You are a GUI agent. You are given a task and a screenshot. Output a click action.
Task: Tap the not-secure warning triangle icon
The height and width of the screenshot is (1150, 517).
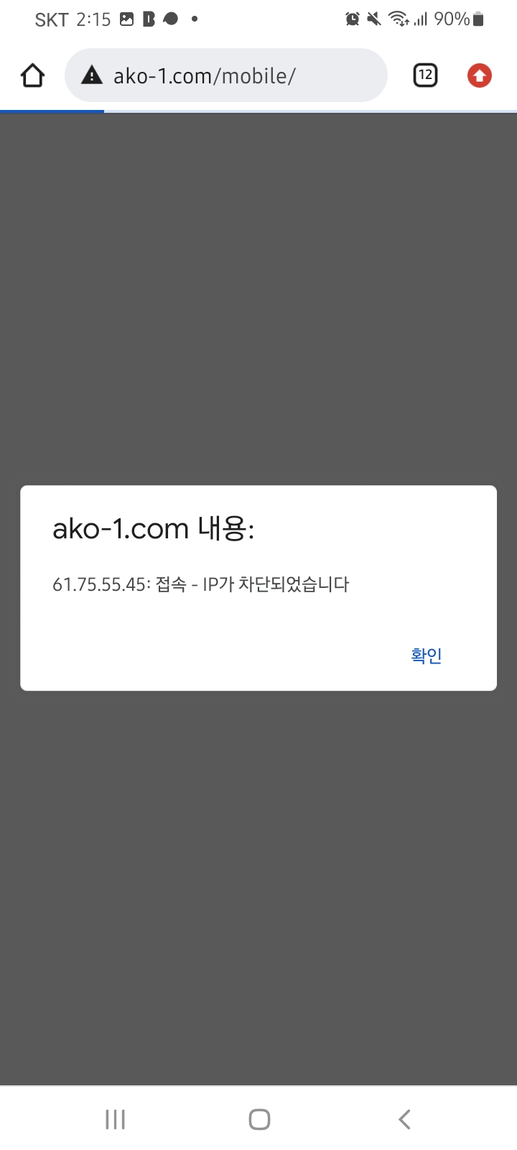[x=91, y=75]
